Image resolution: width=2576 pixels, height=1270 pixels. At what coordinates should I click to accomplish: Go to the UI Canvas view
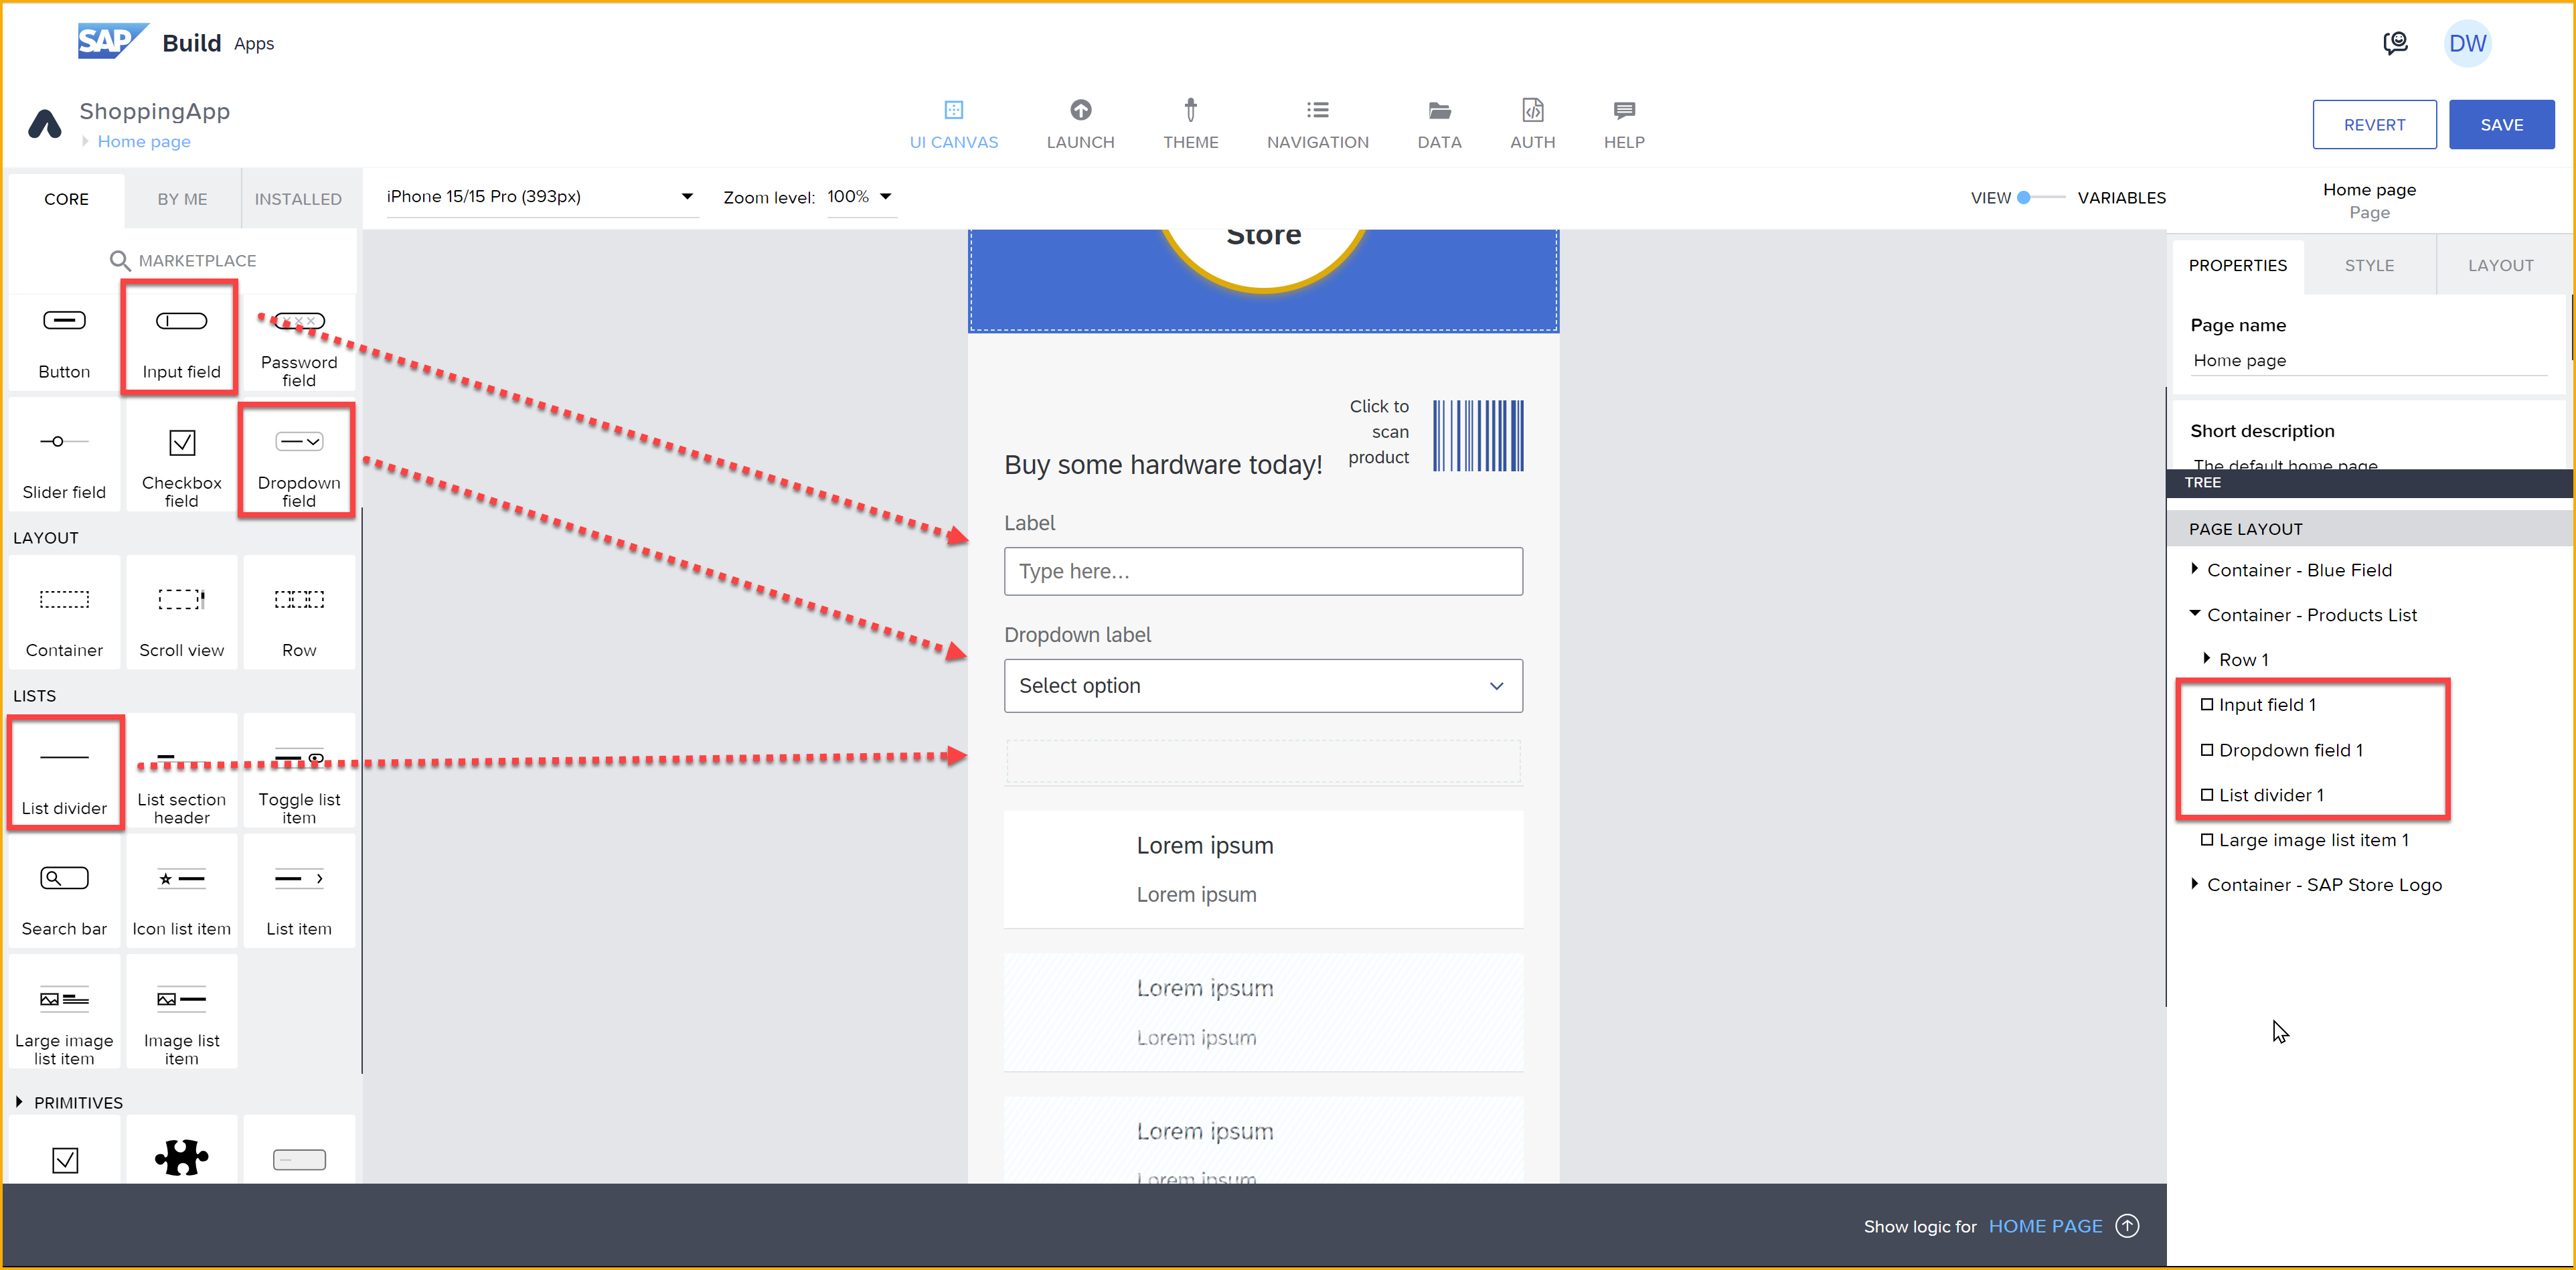tap(953, 125)
